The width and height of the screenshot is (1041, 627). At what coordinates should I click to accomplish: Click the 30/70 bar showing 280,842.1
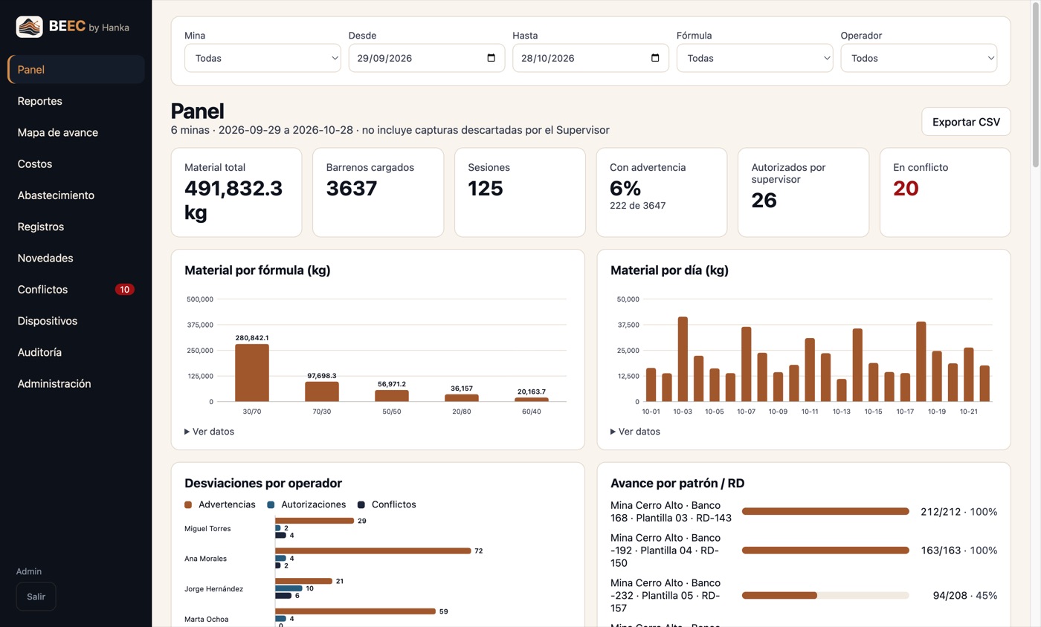coord(252,373)
